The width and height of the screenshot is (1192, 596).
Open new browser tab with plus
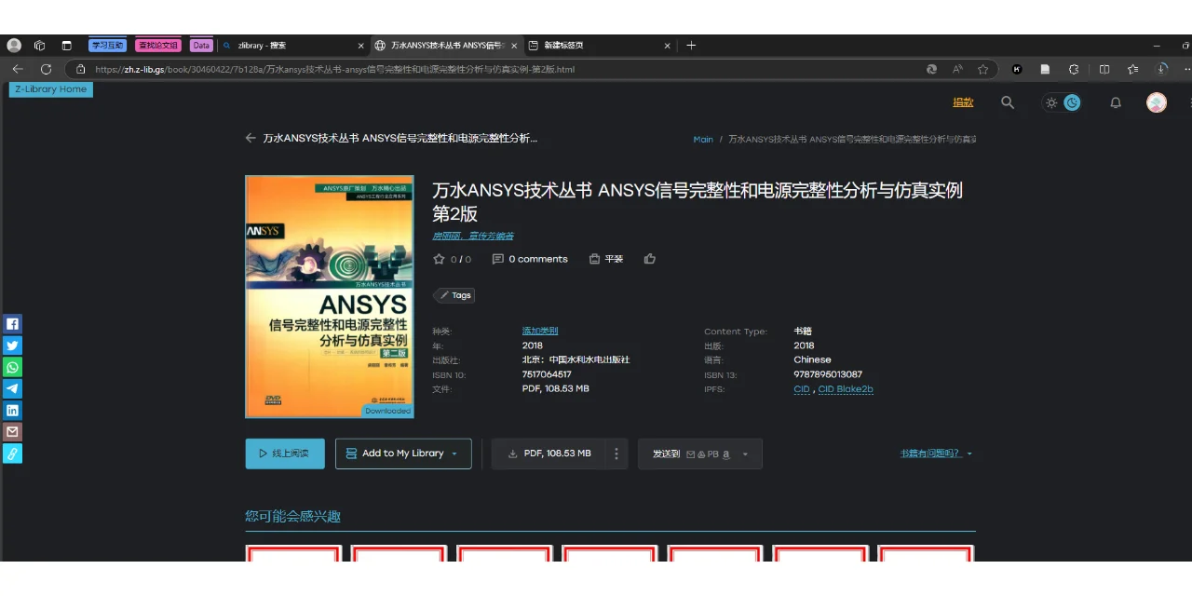pyautogui.click(x=691, y=45)
